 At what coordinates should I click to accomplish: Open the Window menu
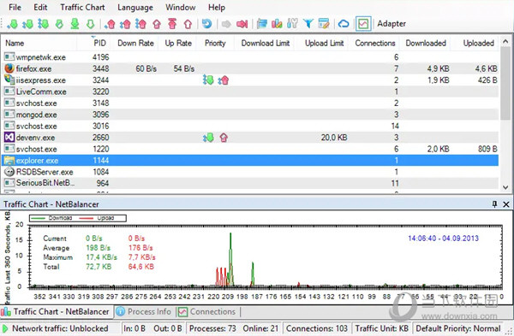[180, 7]
